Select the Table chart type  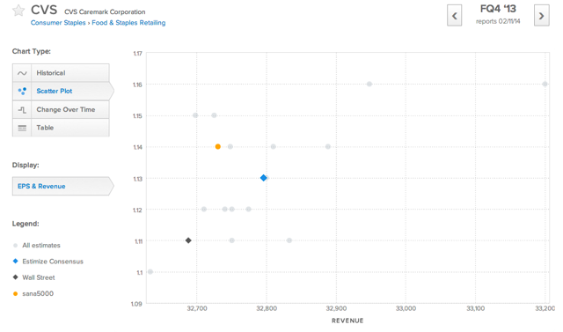pyautogui.click(x=61, y=128)
